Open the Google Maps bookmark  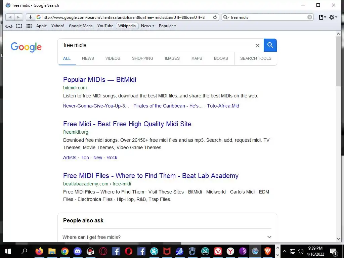pos(81,26)
